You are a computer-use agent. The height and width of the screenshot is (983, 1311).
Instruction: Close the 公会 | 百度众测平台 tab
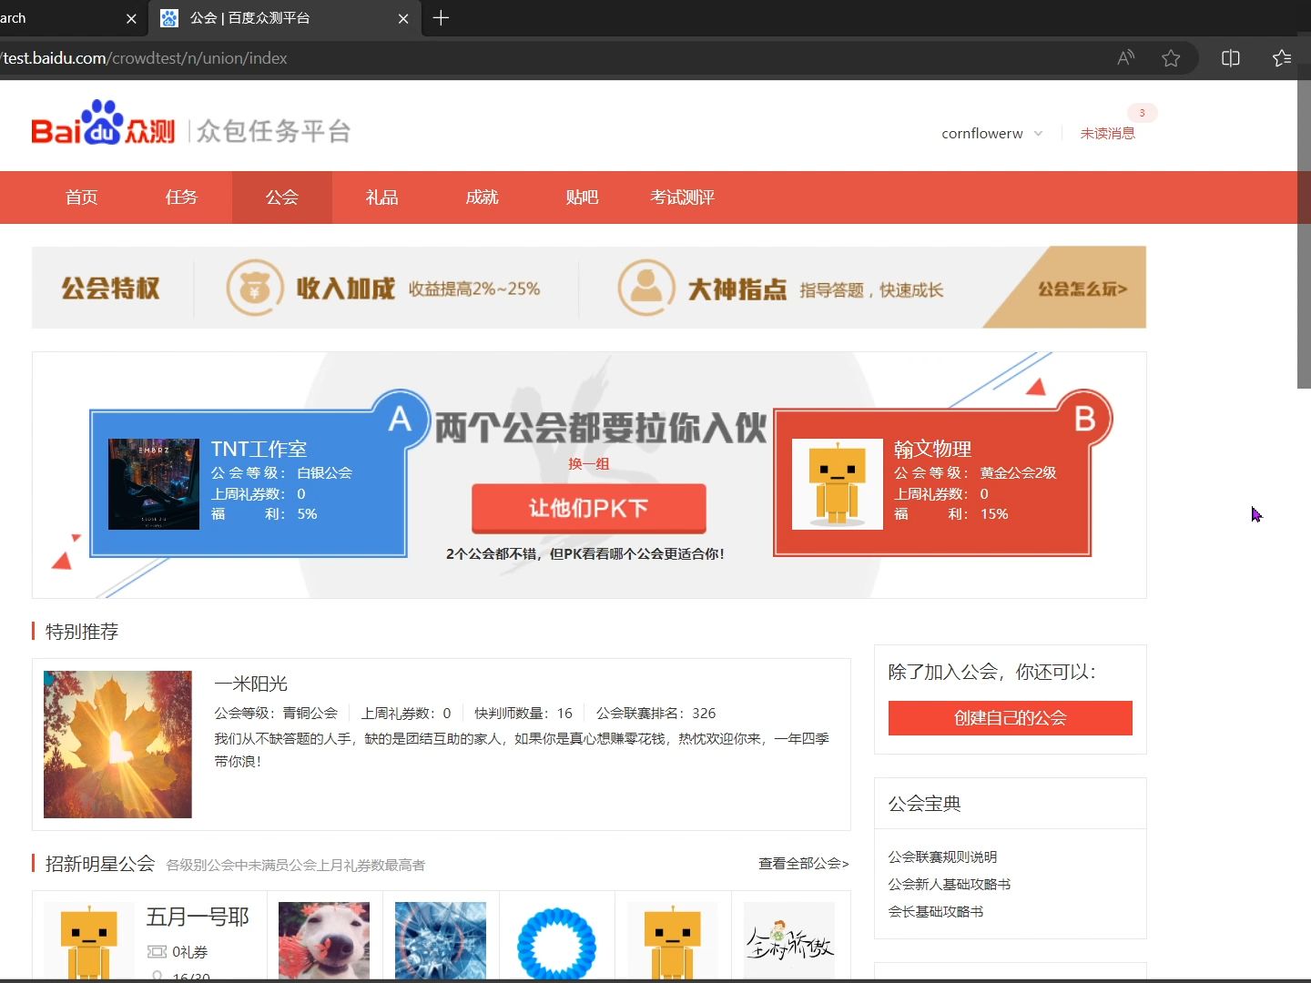click(403, 18)
